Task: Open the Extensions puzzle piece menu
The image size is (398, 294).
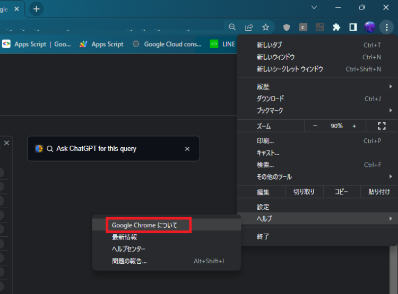Action: (x=336, y=27)
